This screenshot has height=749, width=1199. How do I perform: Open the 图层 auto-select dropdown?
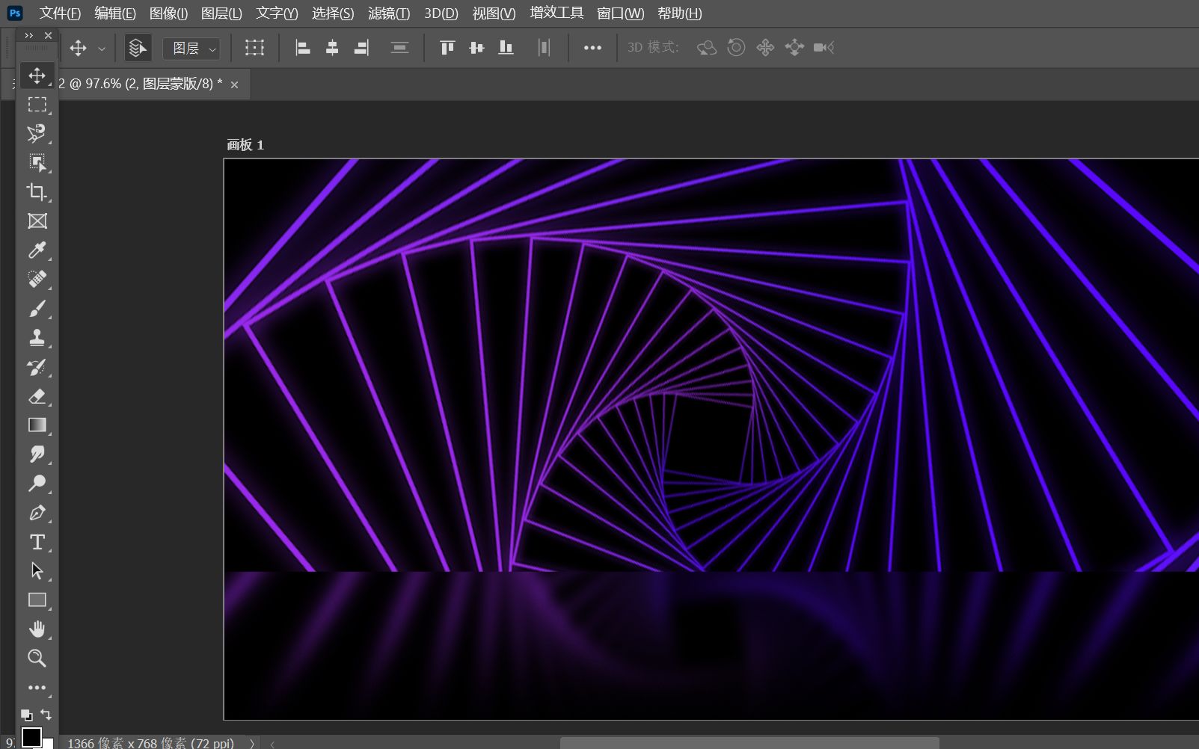point(191,49)
